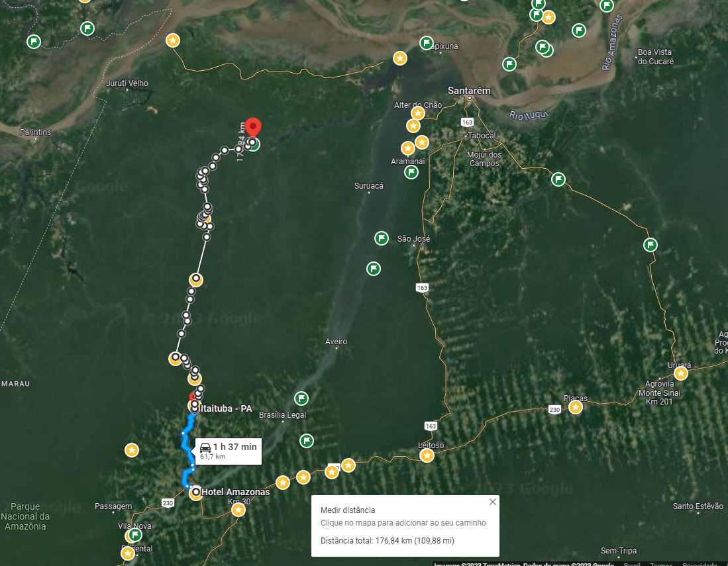Screen dimensions: 728x566
Task: Select the green flag marker below Aramanai
Action: pos(411,172)
